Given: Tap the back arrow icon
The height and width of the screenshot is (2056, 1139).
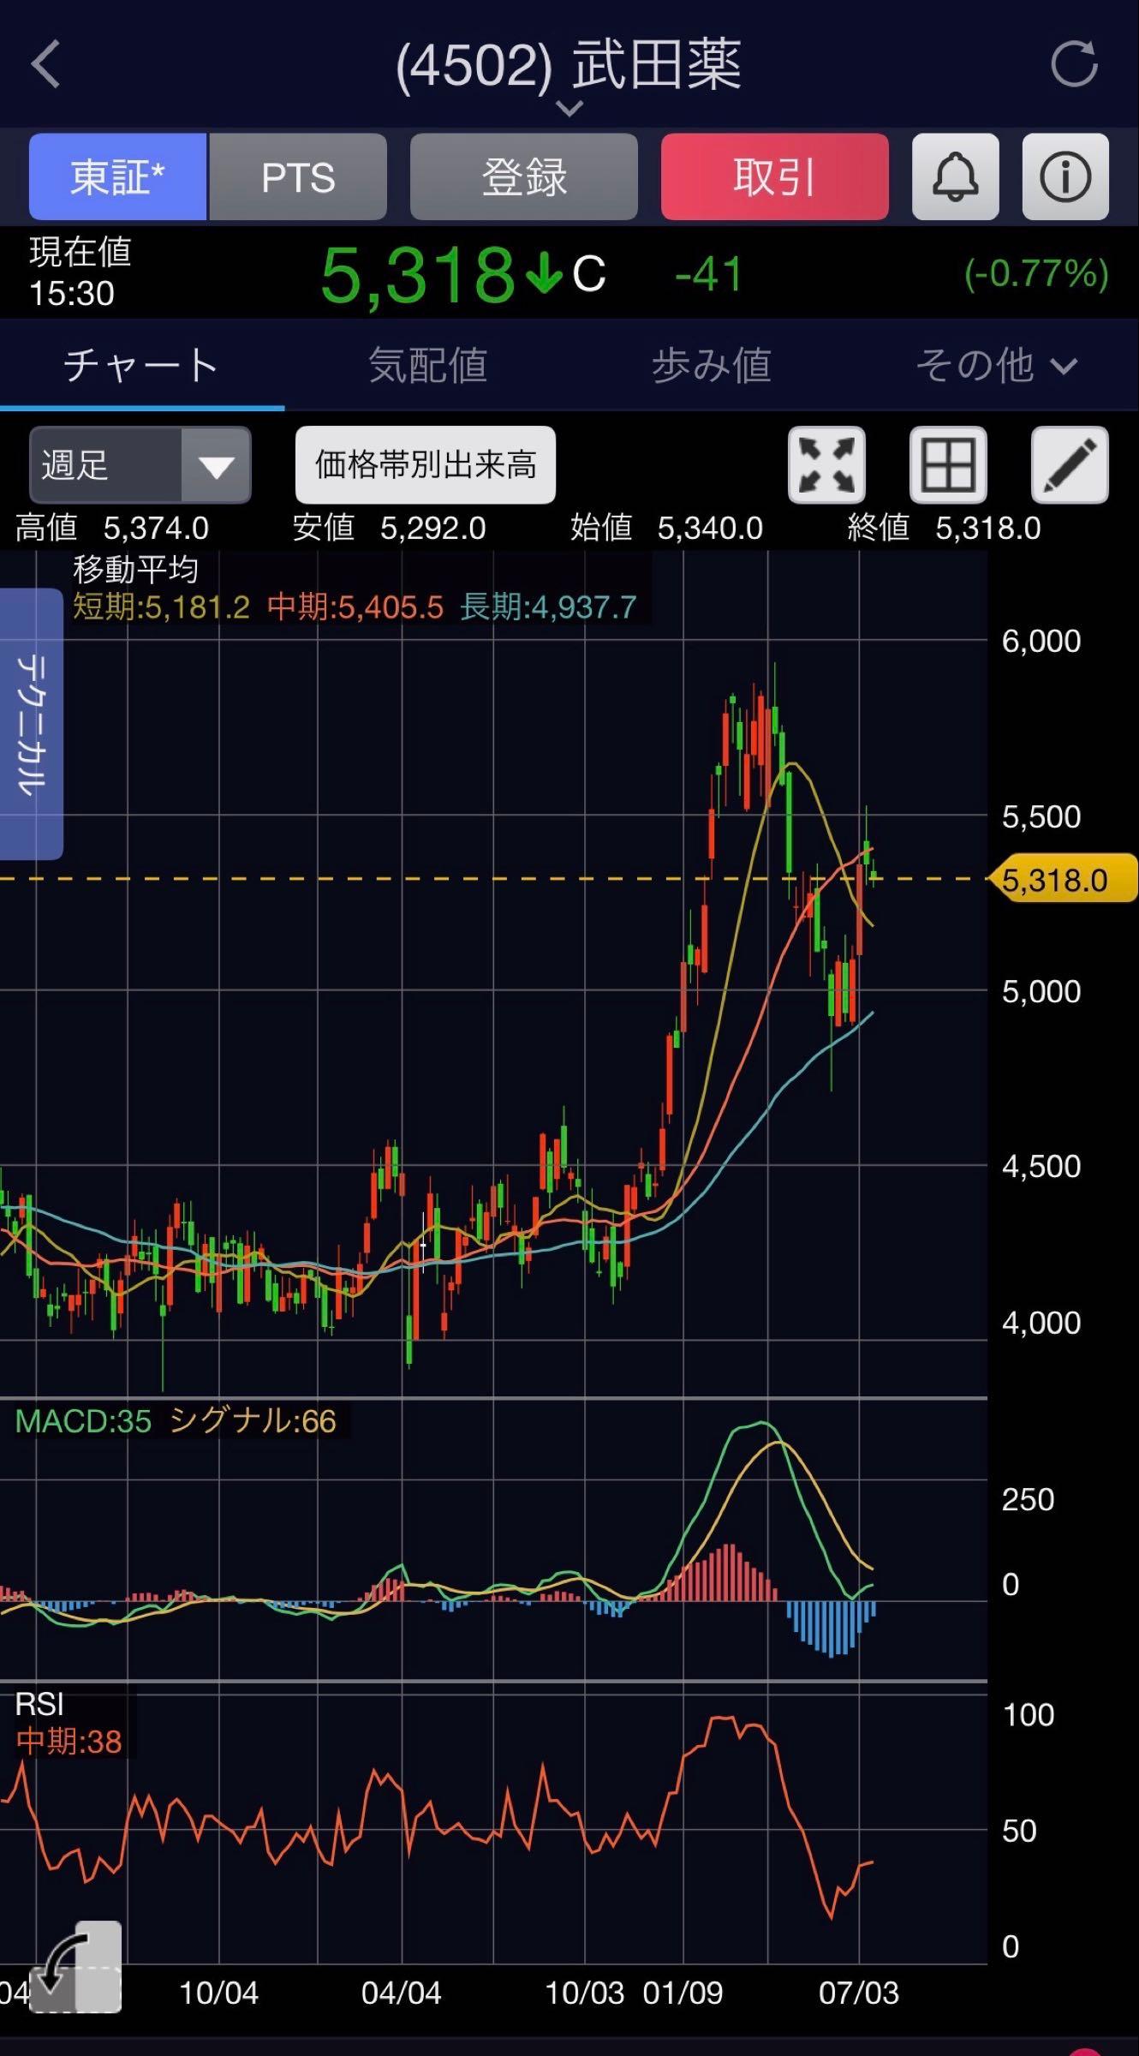Looking at the screenshot, I should click(x=45, y=64).
